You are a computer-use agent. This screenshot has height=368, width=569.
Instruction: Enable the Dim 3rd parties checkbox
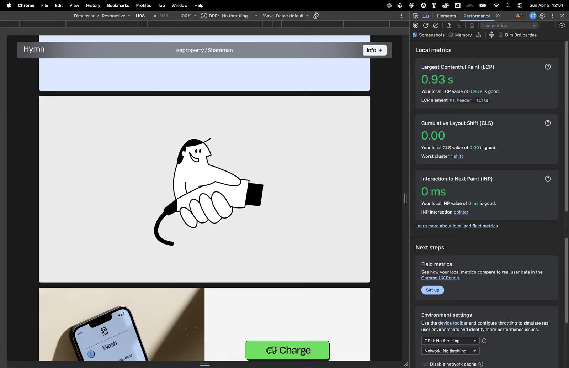pos(500,35)
